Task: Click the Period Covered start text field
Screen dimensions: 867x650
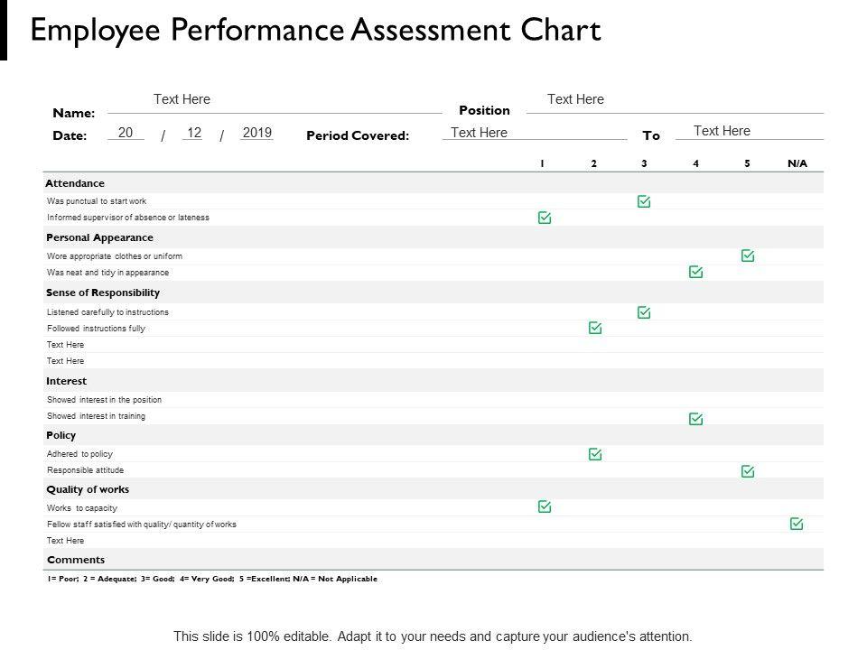Action: tap(479, 133)
